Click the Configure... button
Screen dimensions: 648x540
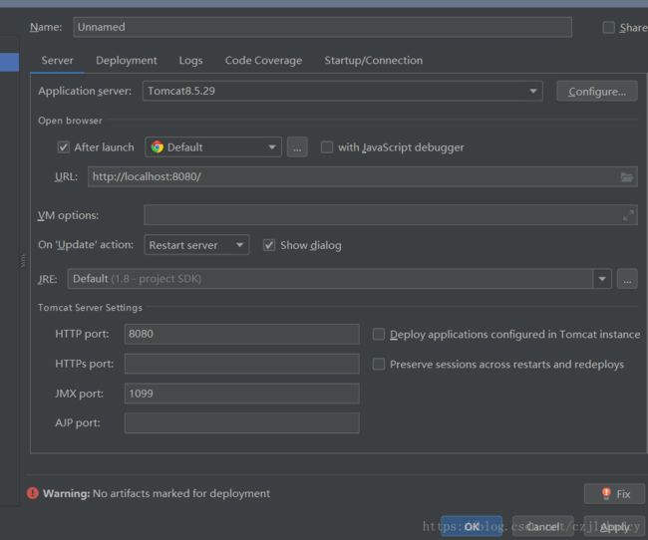597,92
